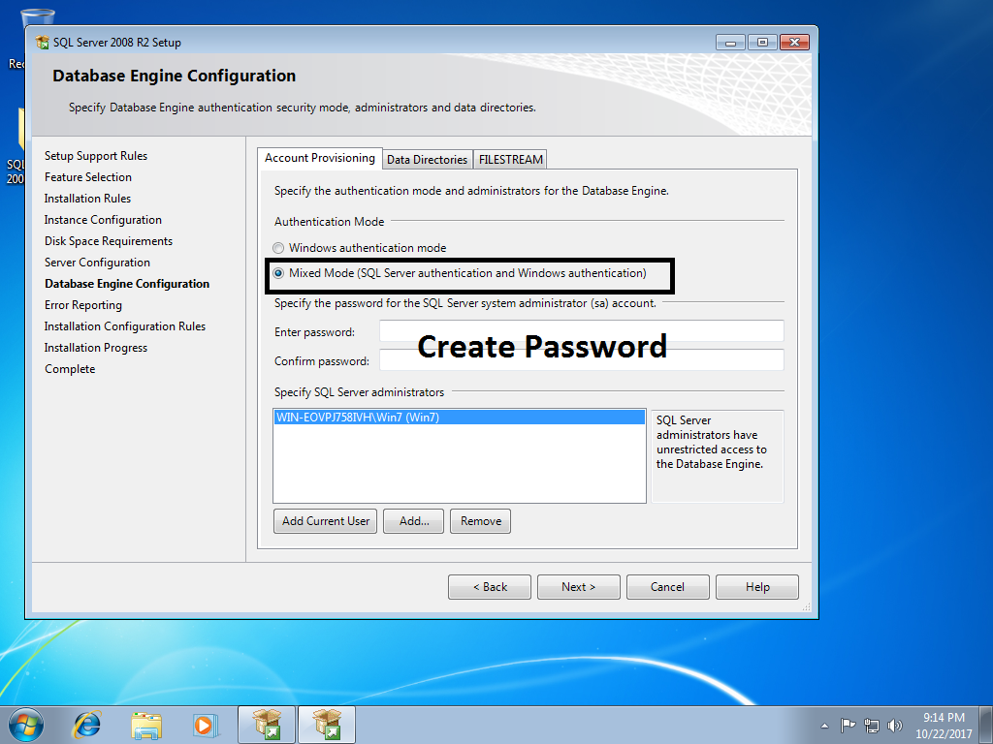Image resolution: width=993 pixels, height=744 pixels.
Task: Open setup Help
Action: pyautogui.click(x=756, y=587)
